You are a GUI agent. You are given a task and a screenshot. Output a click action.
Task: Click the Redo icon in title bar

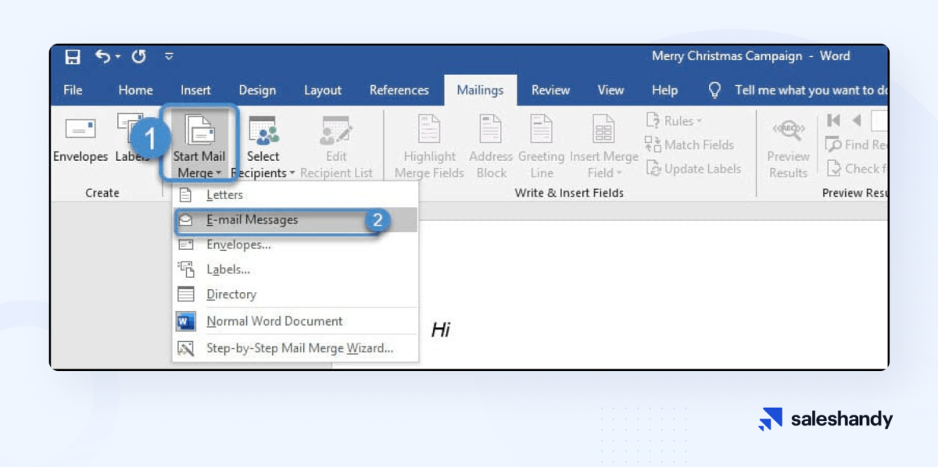138,56
